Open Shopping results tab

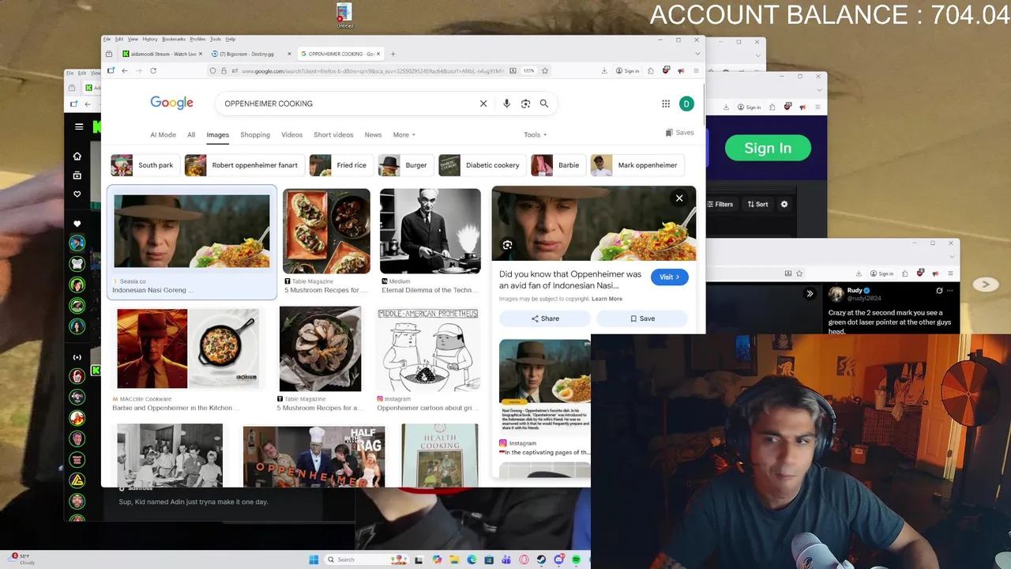point(255,135)
